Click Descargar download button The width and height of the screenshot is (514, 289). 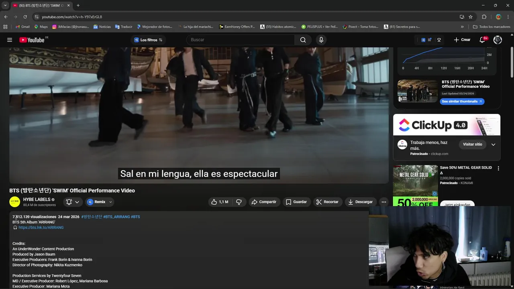(x=360, y=202)
